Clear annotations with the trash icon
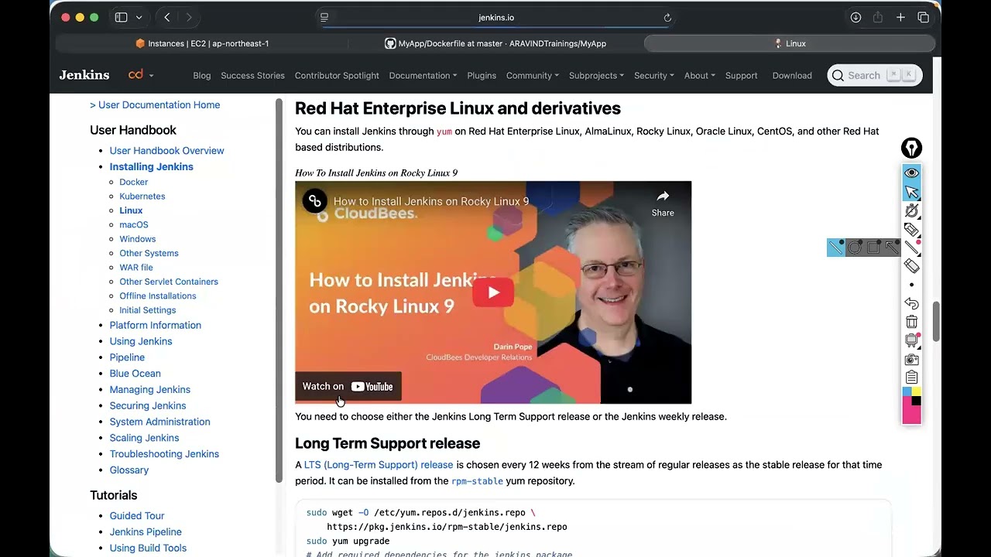Image resolution: width=991 pixels, height=557 pixels. (911, 322)
